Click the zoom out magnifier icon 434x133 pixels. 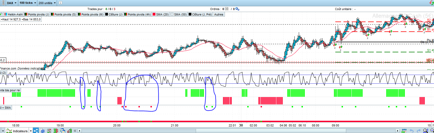[432, 131]
